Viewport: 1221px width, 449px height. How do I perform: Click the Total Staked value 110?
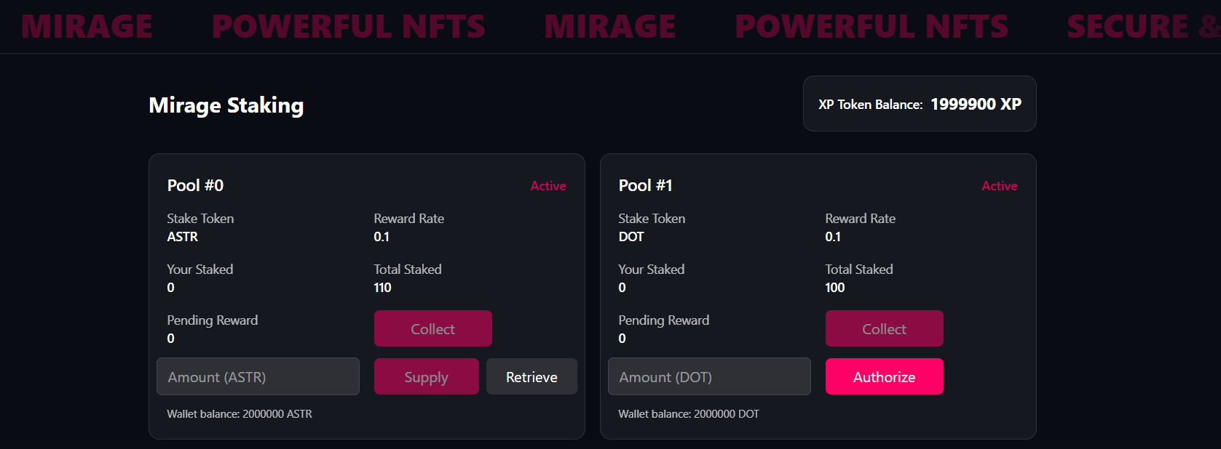(x=382, y=288)
